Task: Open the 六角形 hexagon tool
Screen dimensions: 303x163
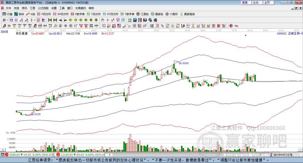Action: click(x=172, y=14)
